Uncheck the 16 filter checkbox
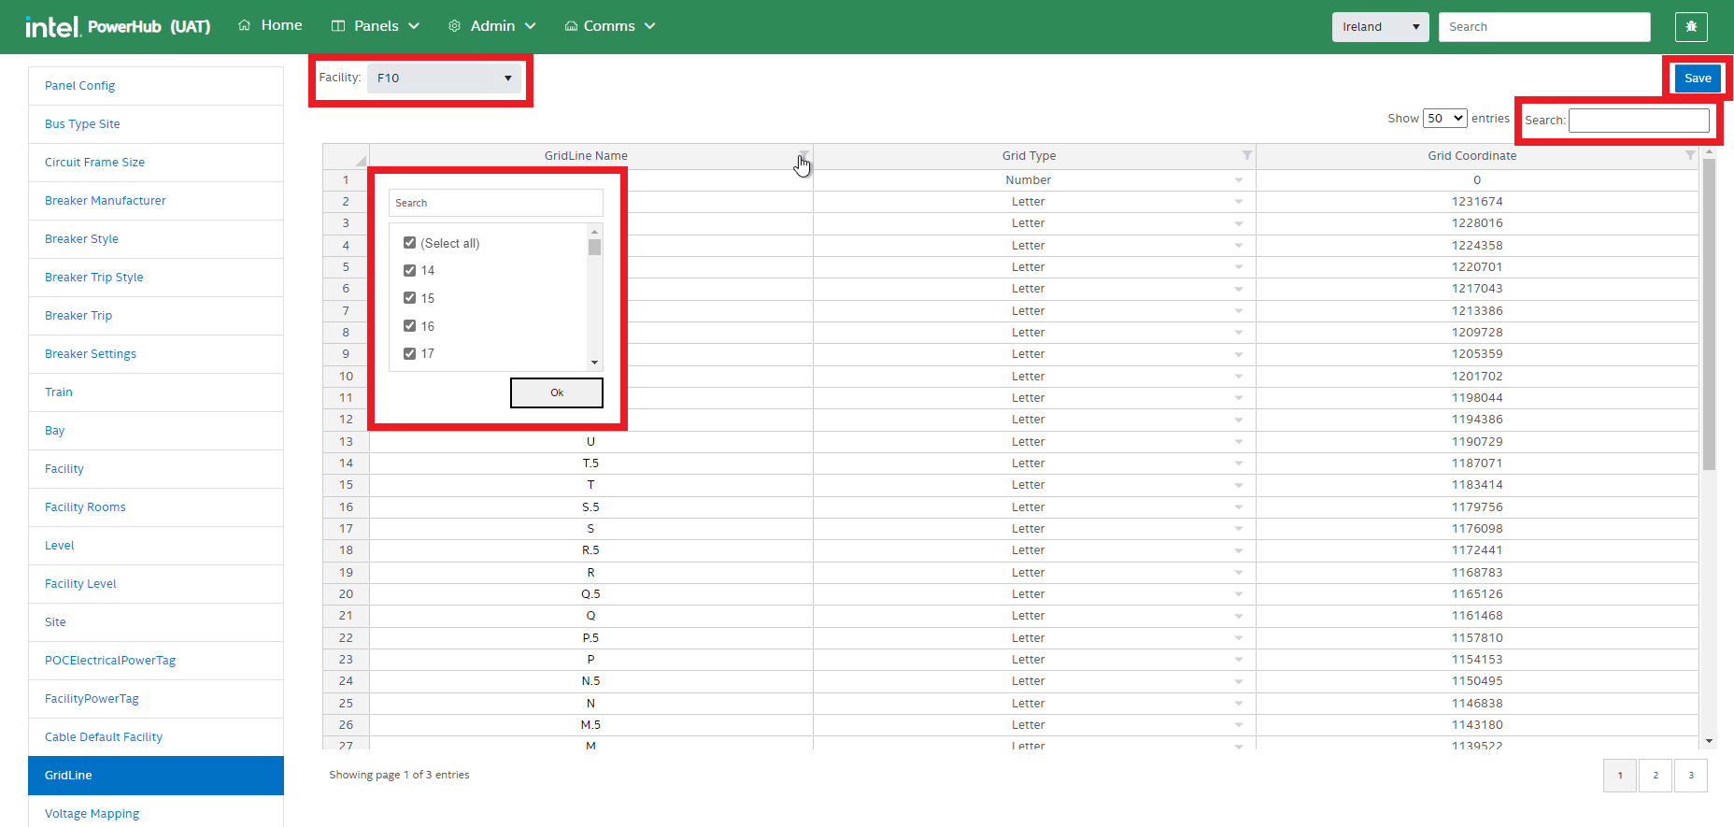 click(x=409, y=326)
